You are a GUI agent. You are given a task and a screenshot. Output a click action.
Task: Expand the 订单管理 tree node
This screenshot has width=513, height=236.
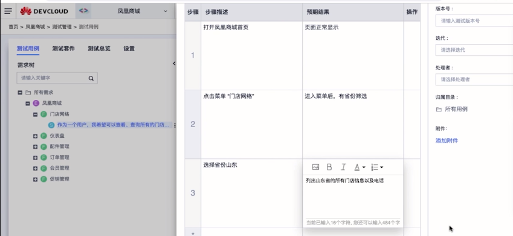(35, 158)
